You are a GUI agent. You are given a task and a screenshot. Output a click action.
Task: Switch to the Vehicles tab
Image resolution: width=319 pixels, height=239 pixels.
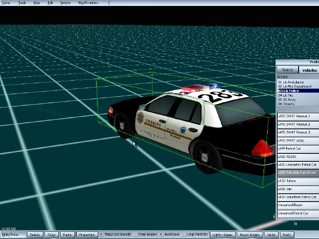[309, 70]
